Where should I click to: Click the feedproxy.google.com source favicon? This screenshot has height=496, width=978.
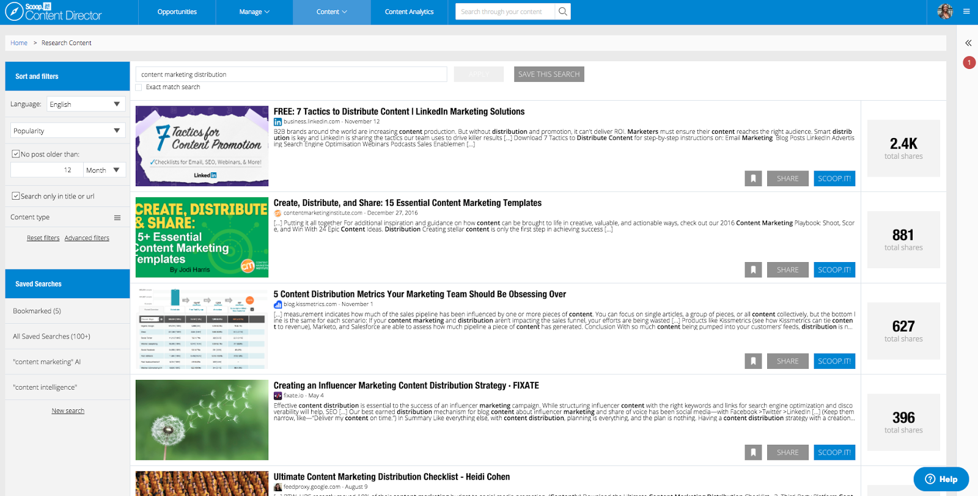[x=278, y=487]
